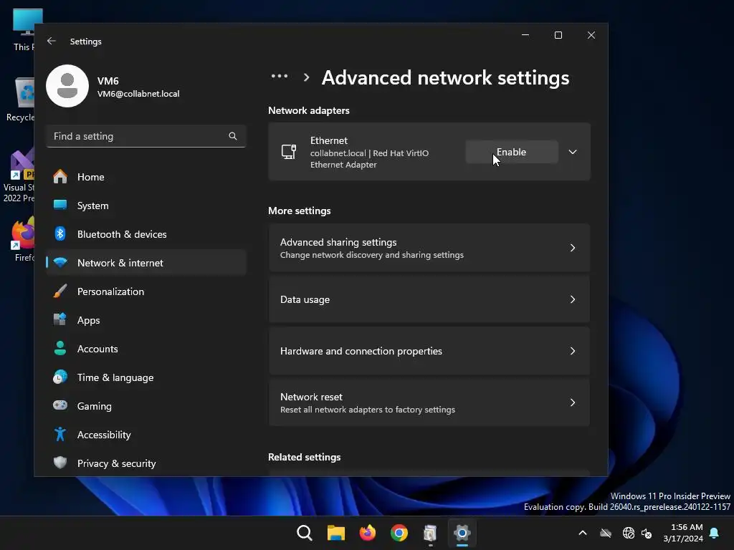Launch Firefox from the taskbar
Viewport: 734px width, 550px height.
pos(368,533)
